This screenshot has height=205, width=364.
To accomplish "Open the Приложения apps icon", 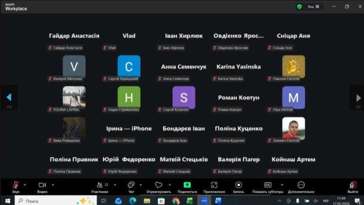I will pyautogui.click(x=214, y=185).
